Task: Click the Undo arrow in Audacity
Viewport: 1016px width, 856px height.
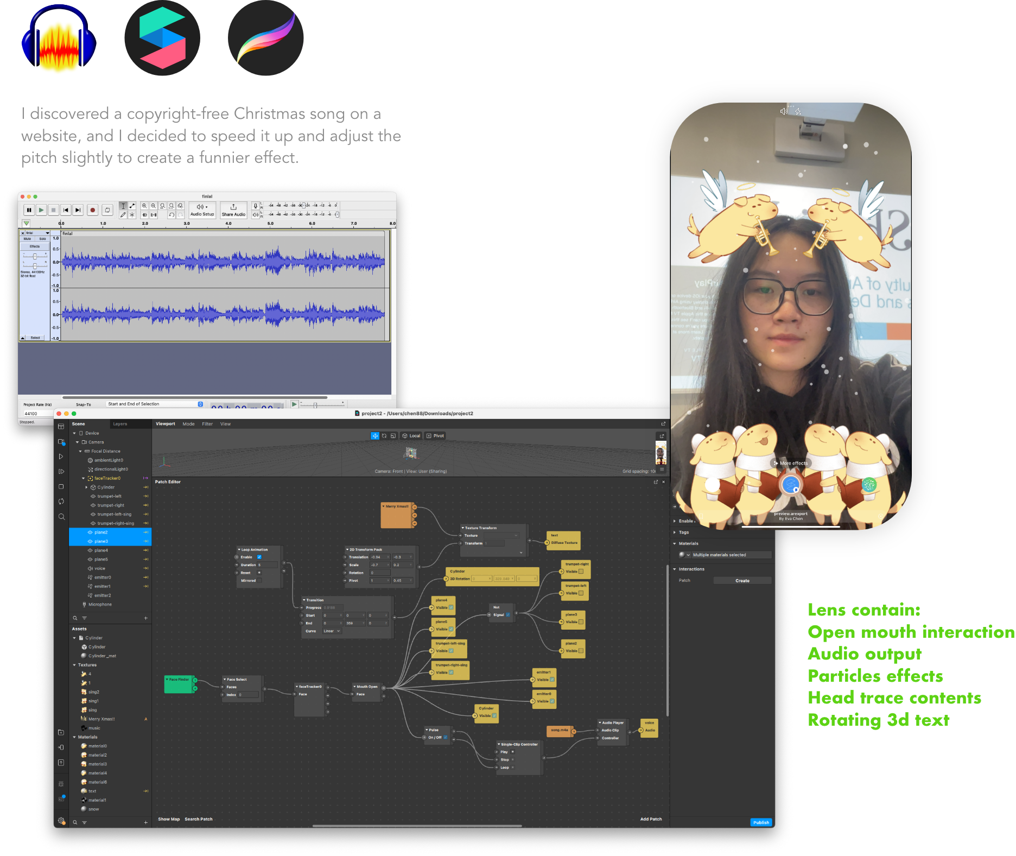Action: click(172, 214)
